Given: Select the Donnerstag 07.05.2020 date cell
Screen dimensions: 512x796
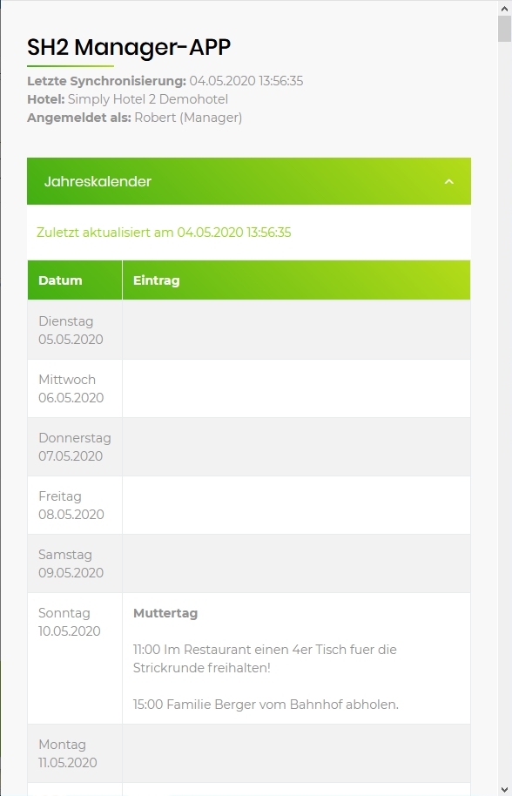Looking at the screenshot, I should coord(75,447).
